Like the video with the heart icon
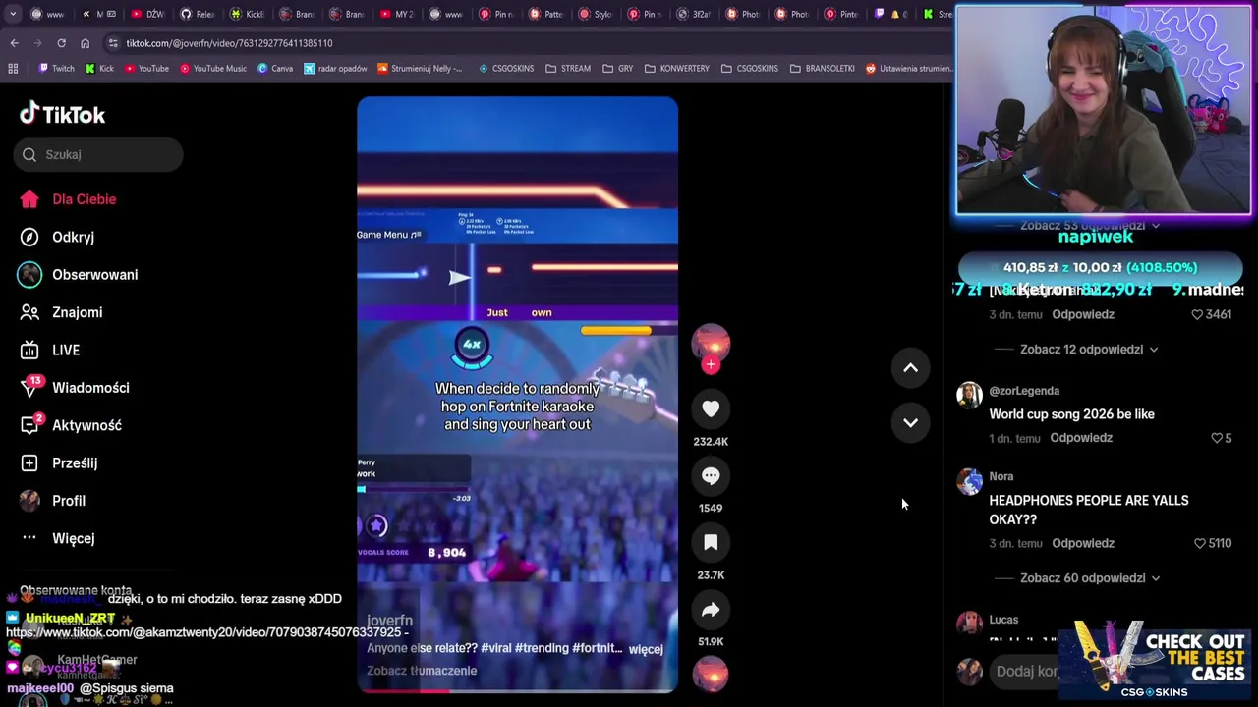Viewport: 1258px width, 707px height. point(711,408)
